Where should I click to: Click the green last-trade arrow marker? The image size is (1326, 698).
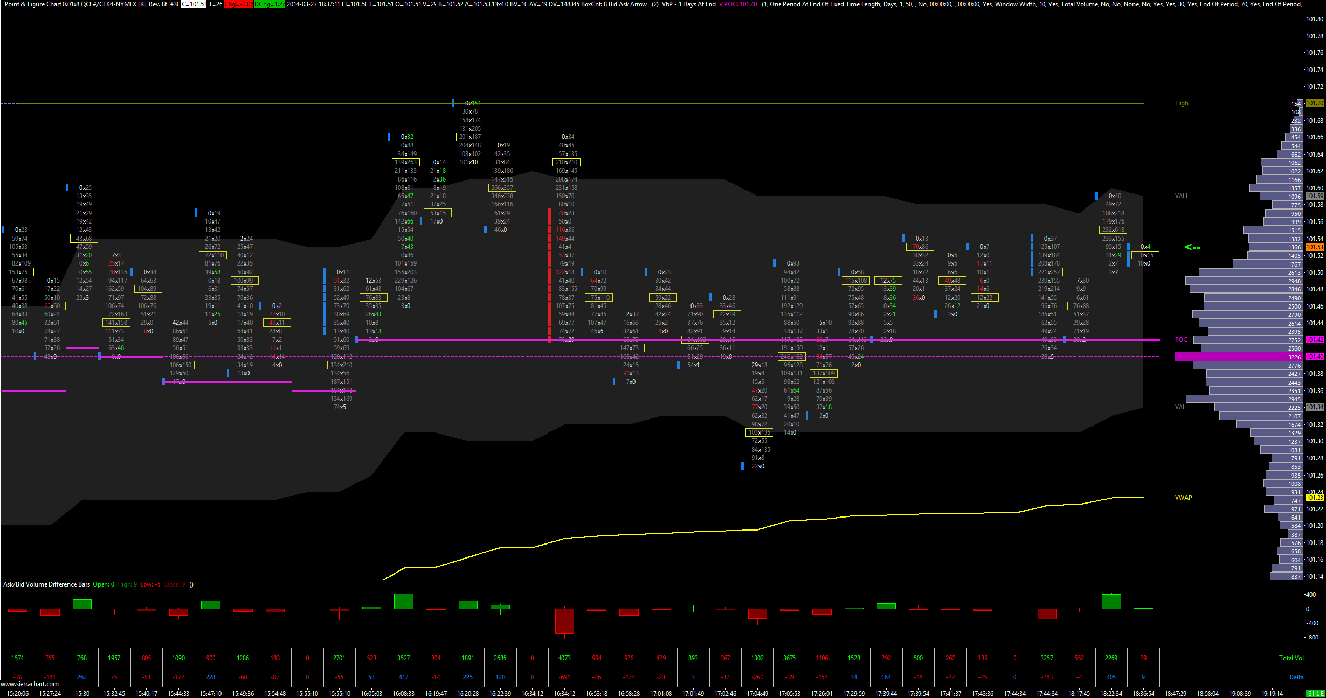pyautogui.click(x=1193, y=247)
